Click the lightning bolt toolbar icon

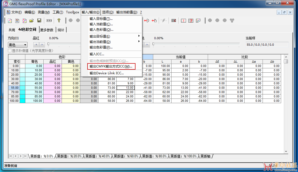164,20
